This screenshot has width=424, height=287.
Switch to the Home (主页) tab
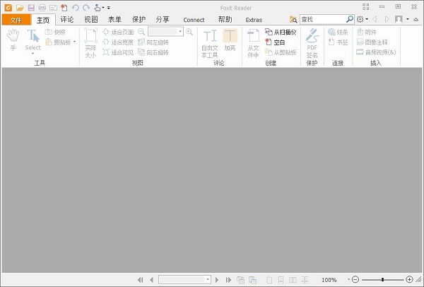point(43,20)
